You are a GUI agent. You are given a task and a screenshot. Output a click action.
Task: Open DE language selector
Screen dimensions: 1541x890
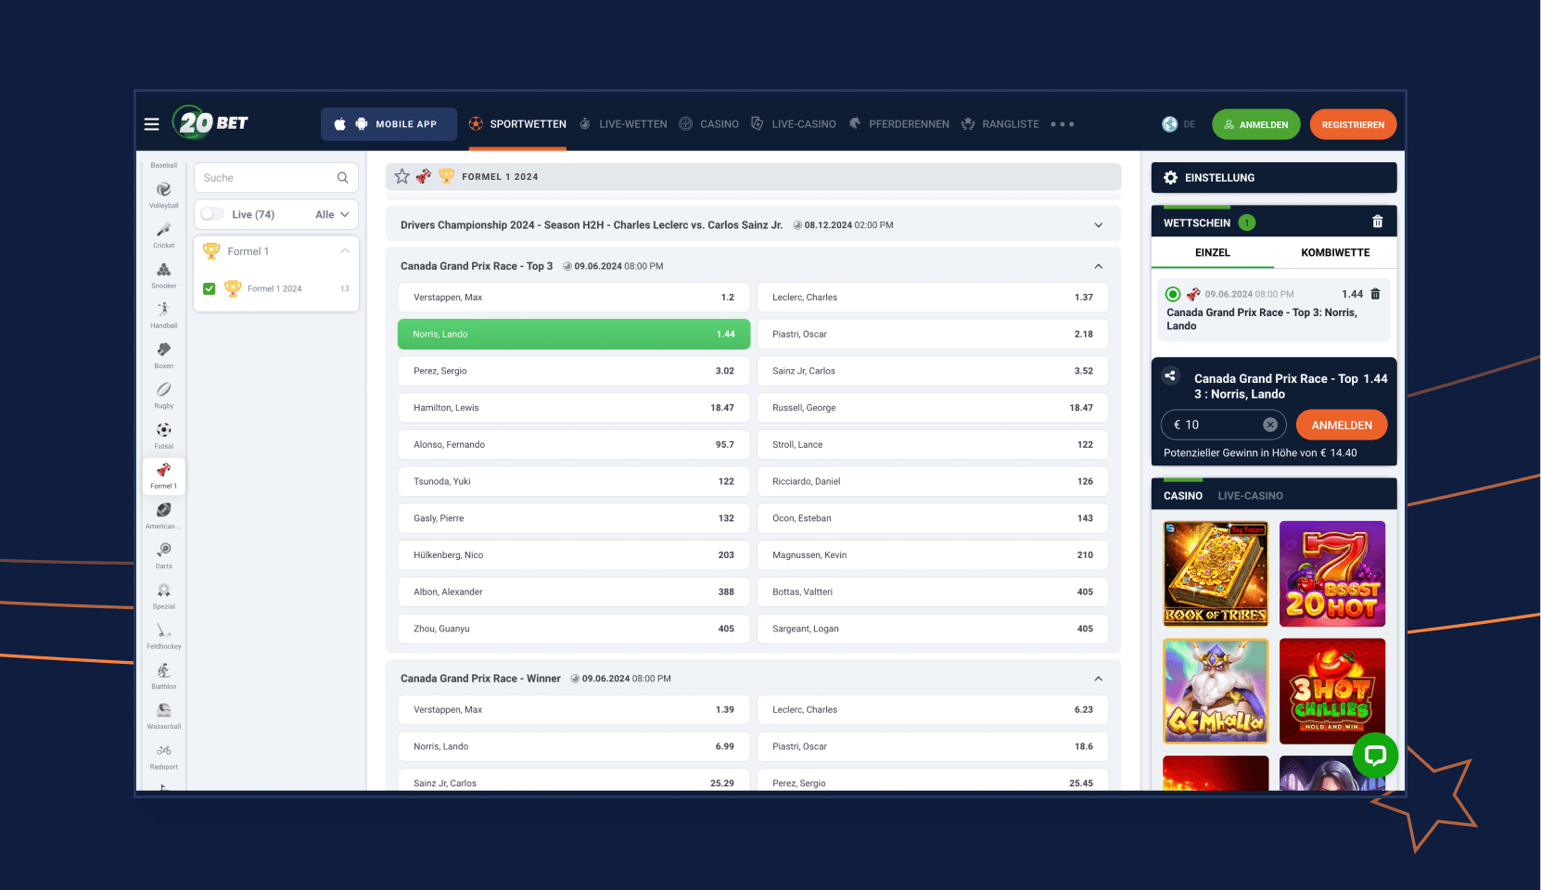tap(1178, 124)
